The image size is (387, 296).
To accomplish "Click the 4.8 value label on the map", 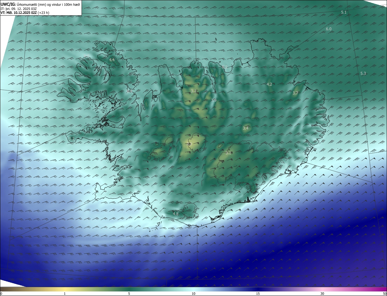I will (x=176, y=214).
